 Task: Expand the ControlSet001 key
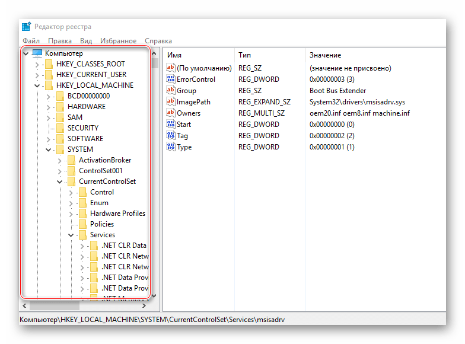pyautogui.click(x=60, y=171)
